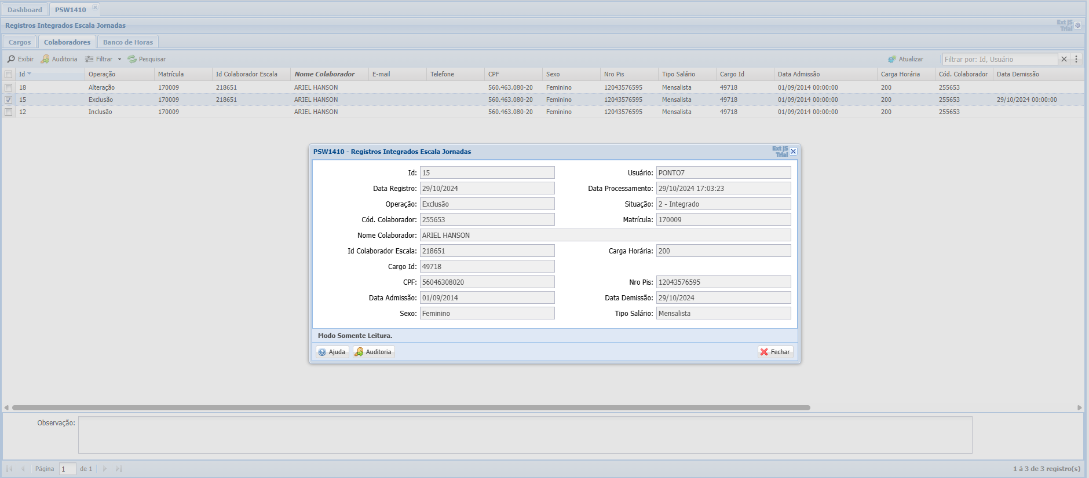Image resolution: width=1089 pixels, height=478 pixels.
Task: Switch to the Banco de Horas tab
Action: (x=128, y=42)
